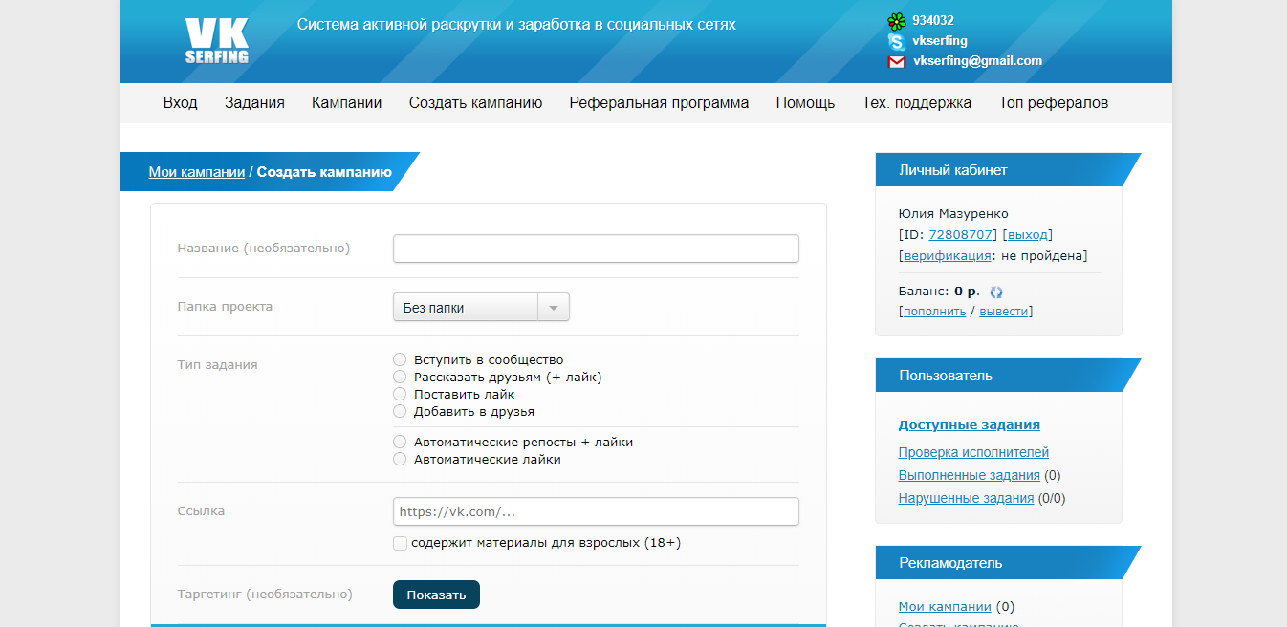Open the 'Реферальная программа' menu item

(658, 102)
